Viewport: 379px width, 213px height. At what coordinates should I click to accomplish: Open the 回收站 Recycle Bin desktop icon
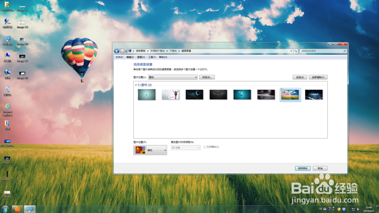7,91
